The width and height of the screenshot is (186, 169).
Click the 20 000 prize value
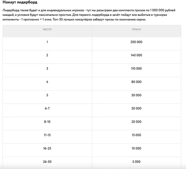click(136, 122)
